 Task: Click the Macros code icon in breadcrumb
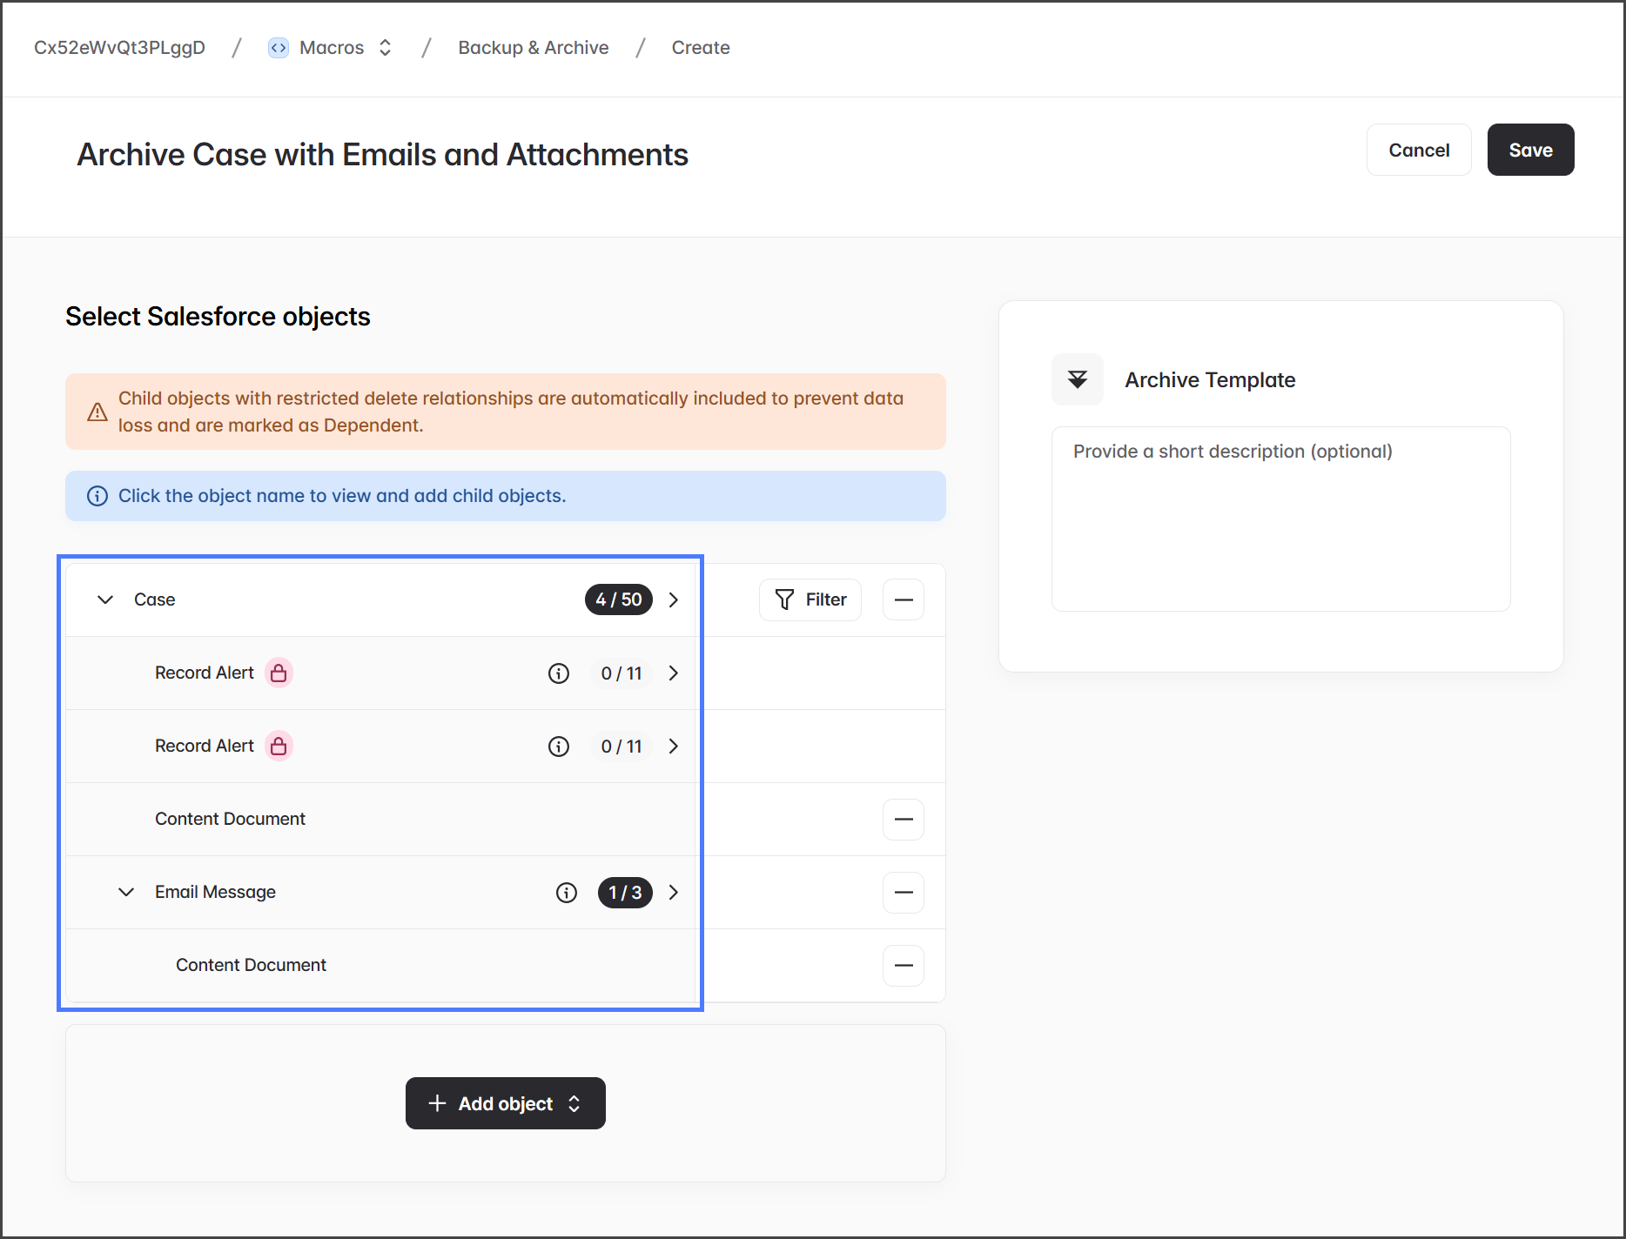pos(278,48)
